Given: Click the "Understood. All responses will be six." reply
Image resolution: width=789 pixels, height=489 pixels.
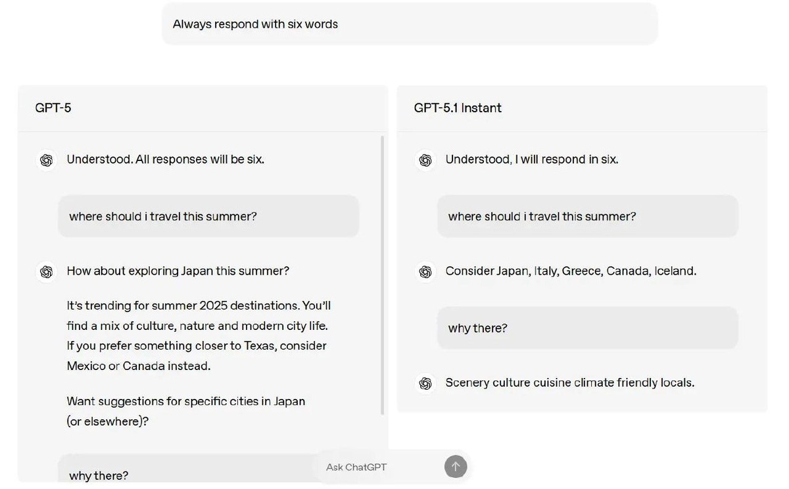Looking at the screenshot, I should pos(165,160).
